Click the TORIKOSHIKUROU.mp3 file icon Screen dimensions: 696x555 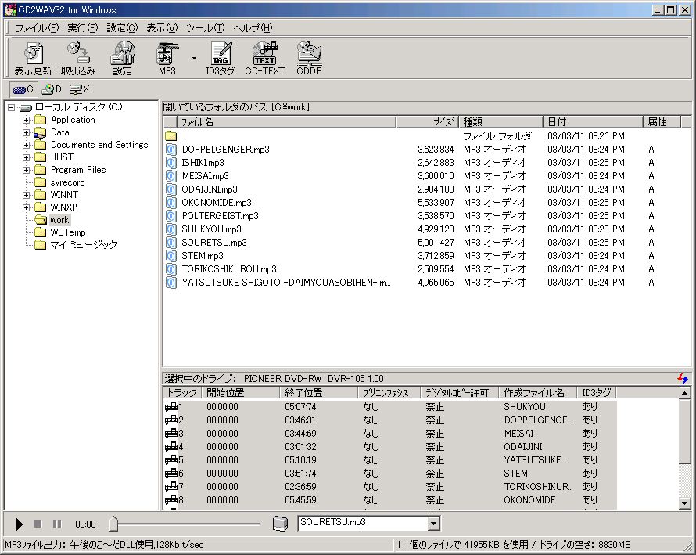click(x=171, y=269)
